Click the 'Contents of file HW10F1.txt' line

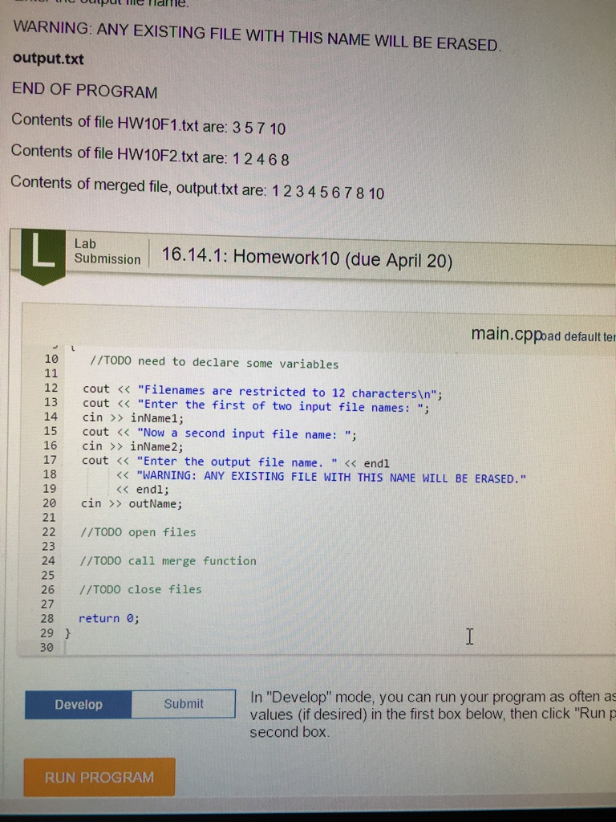click(148, 124)
